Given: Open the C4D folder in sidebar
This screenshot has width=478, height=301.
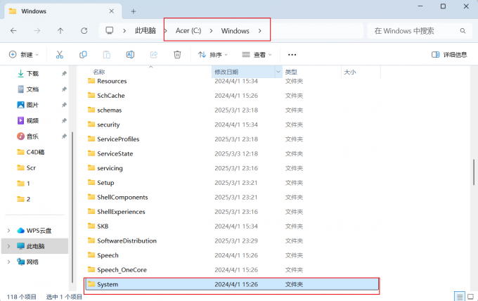Looking at the screenshot, I should (35, 152).
